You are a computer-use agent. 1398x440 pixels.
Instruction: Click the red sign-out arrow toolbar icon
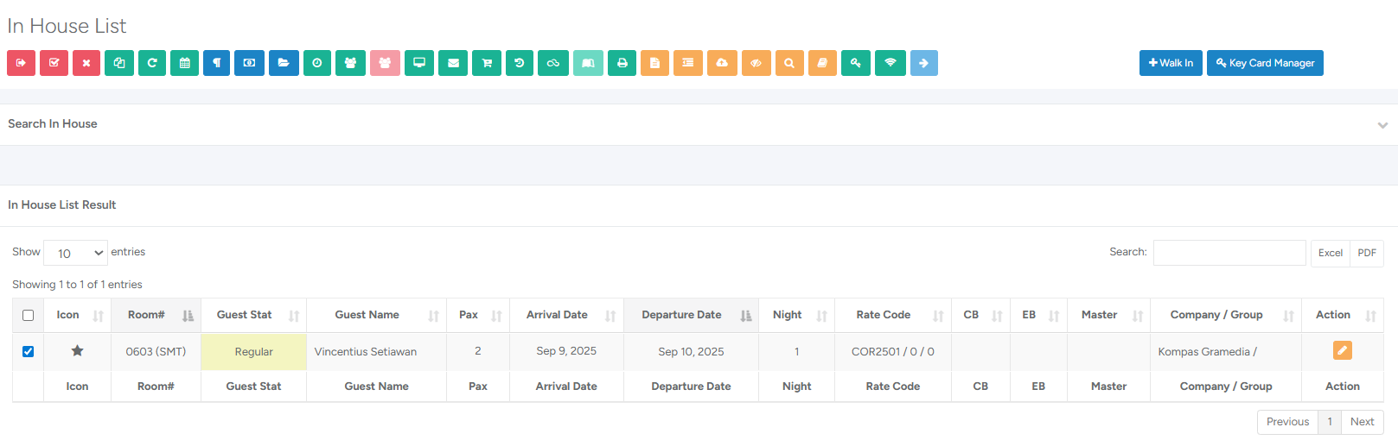tap(22, 63)
